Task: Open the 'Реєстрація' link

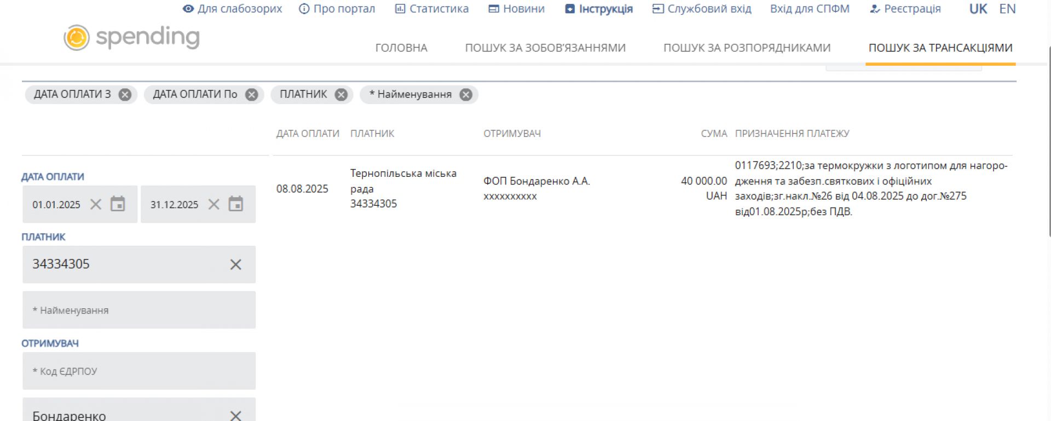Action: click(905, 9)
